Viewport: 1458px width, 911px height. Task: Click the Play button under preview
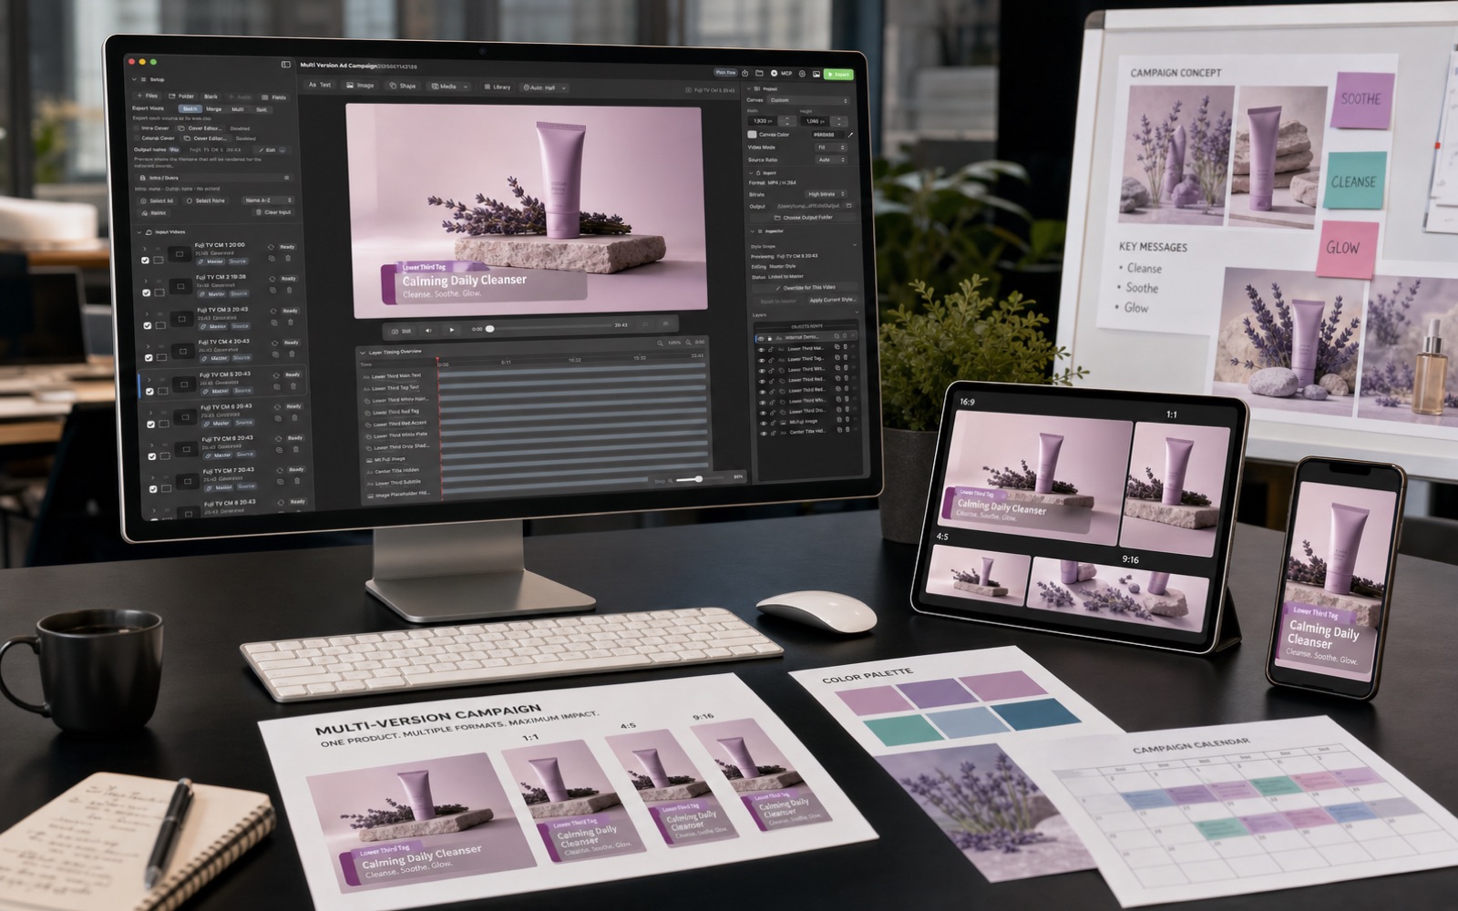pyautogui.click(x=452, y=330)
